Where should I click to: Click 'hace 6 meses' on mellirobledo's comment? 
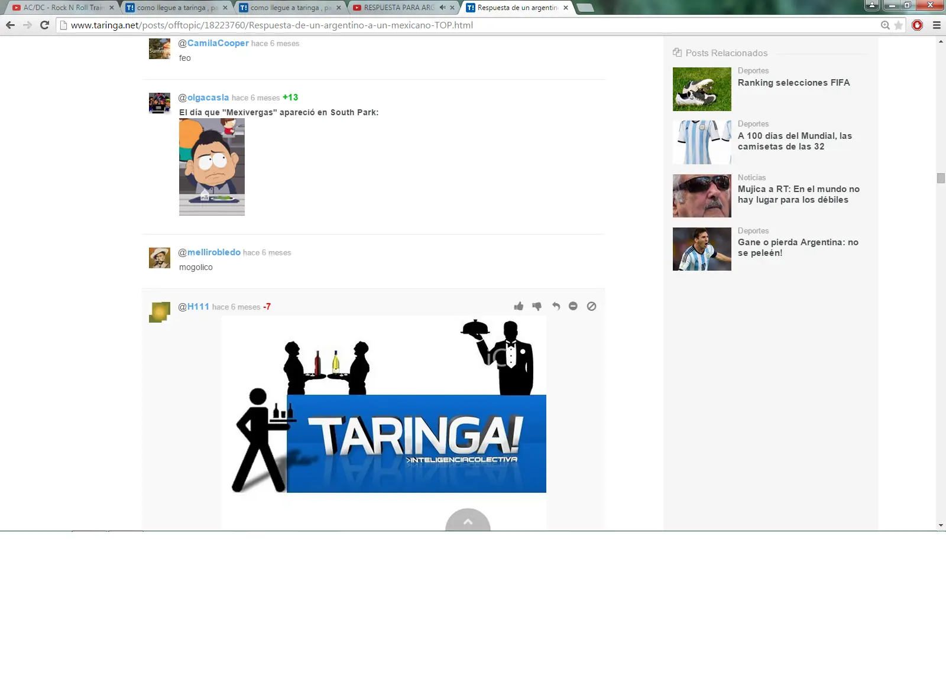tap(267, 252)
